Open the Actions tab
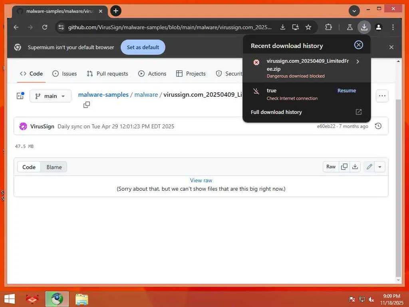The height and width of the screenshot is (307, 409). pyautogui.click(x=152, y=74)
